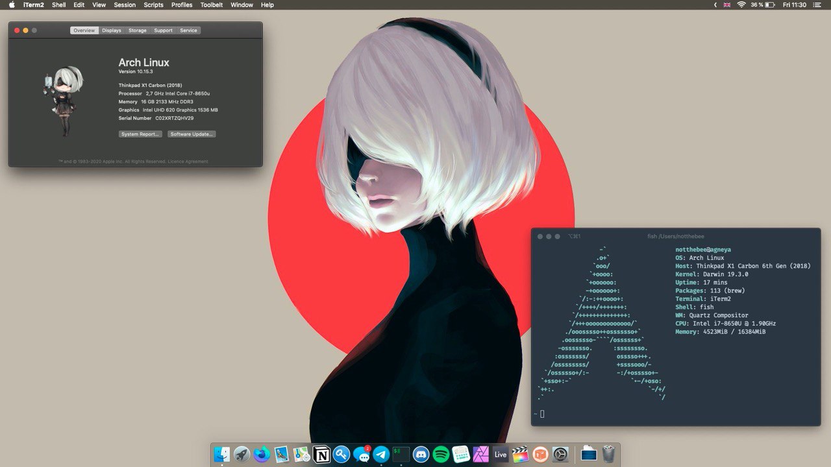The height and width of the screenshot is (467, 831).
Task: Open Finder from the dock
Action: pyautogui.click(x=222, y=455)
